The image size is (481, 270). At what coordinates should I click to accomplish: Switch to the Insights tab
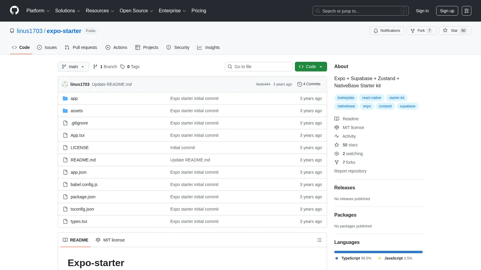tap(209, 47)
